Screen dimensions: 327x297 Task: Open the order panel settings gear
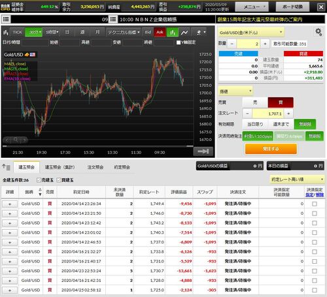click(x=318, y=32)
